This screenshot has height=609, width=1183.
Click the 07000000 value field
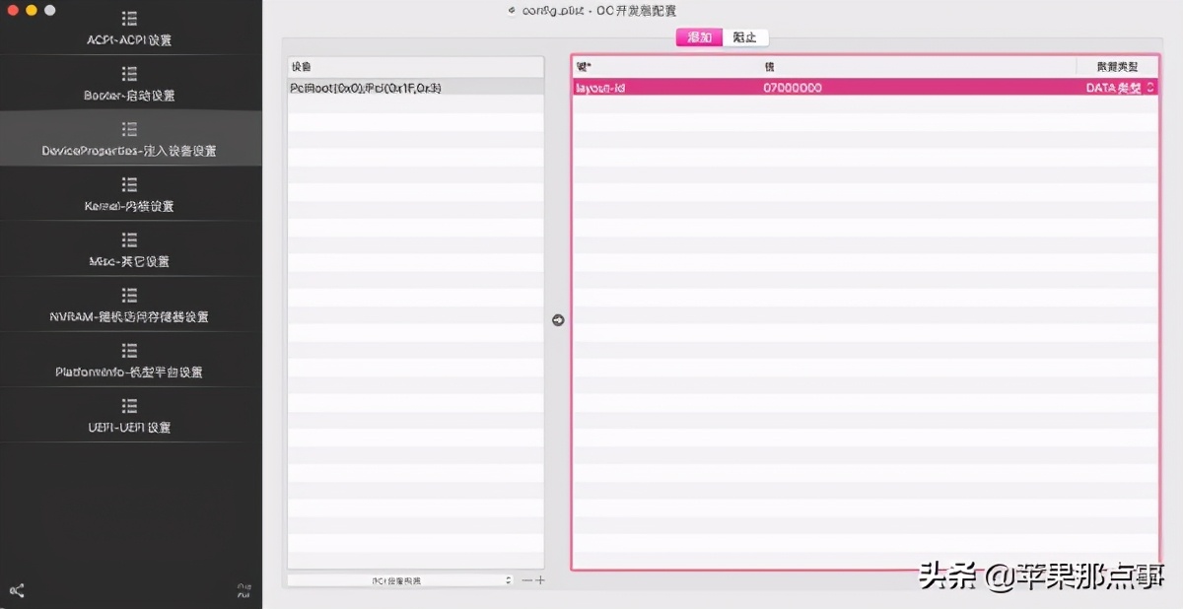click(793, 88)
